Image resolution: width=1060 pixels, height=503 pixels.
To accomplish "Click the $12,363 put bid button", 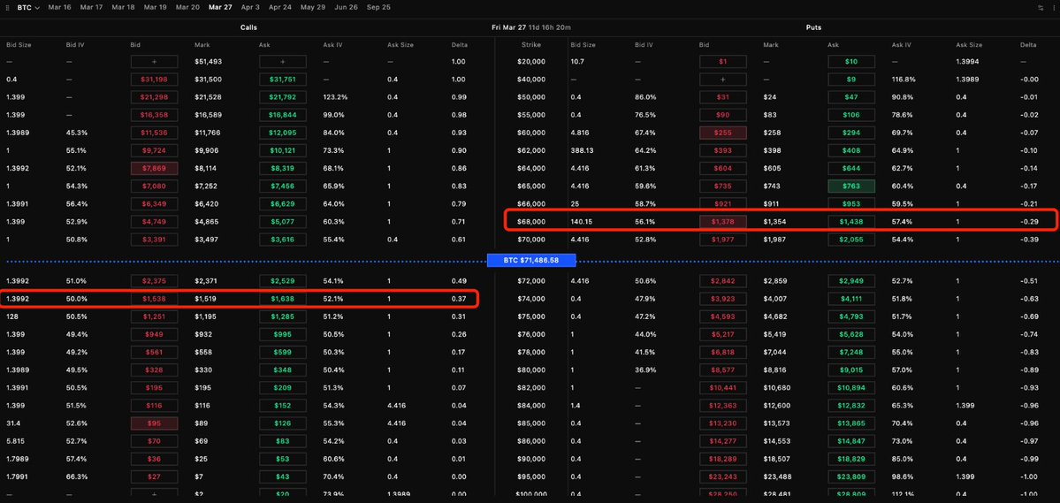I will point(722,405).
